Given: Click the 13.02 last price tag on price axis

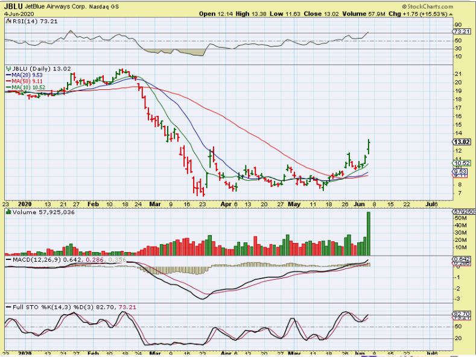Looking at the screenshot, I should coord(462,142).
